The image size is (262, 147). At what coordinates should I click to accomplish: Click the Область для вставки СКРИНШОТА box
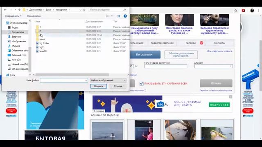tap(181, 55)
